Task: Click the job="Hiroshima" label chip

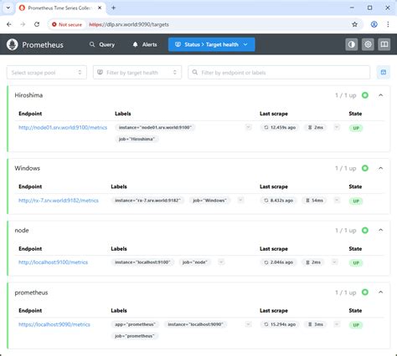Action: click(137, 139)
